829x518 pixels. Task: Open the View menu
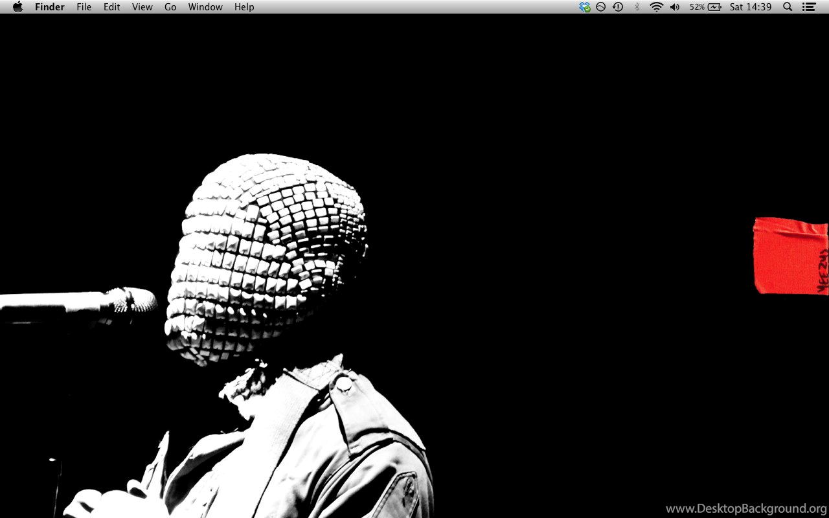click(x=142, y=7)
